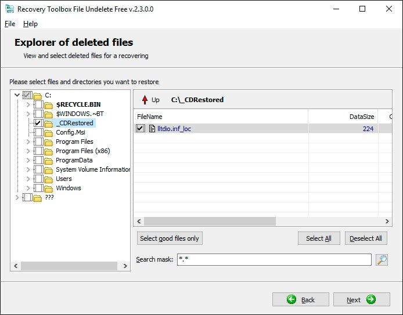Click the Users folder icon
The width and height of the screenshot is (403, 315).
tap(48, 179)
